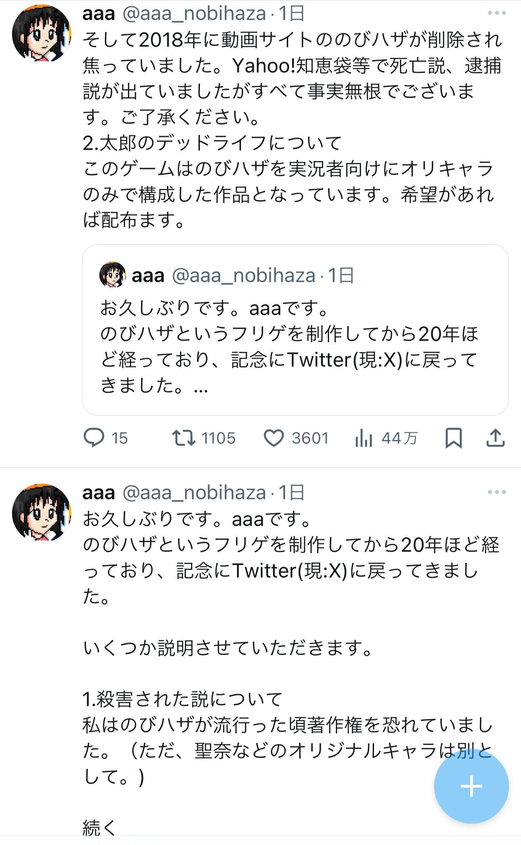The image size is (521, 845).
Task: Click the 1日 timestamp on second tweet
Action: 292,493
